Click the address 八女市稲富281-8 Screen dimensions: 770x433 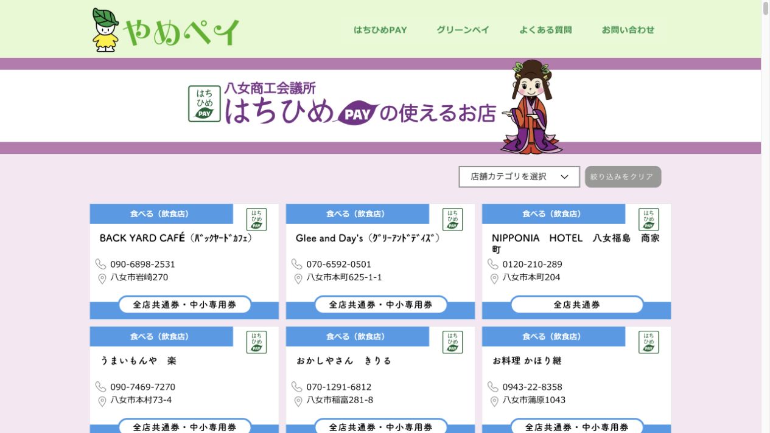(x=340, y=400)
